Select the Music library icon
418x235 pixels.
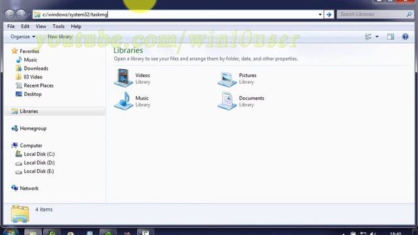(x=123, y=101)
